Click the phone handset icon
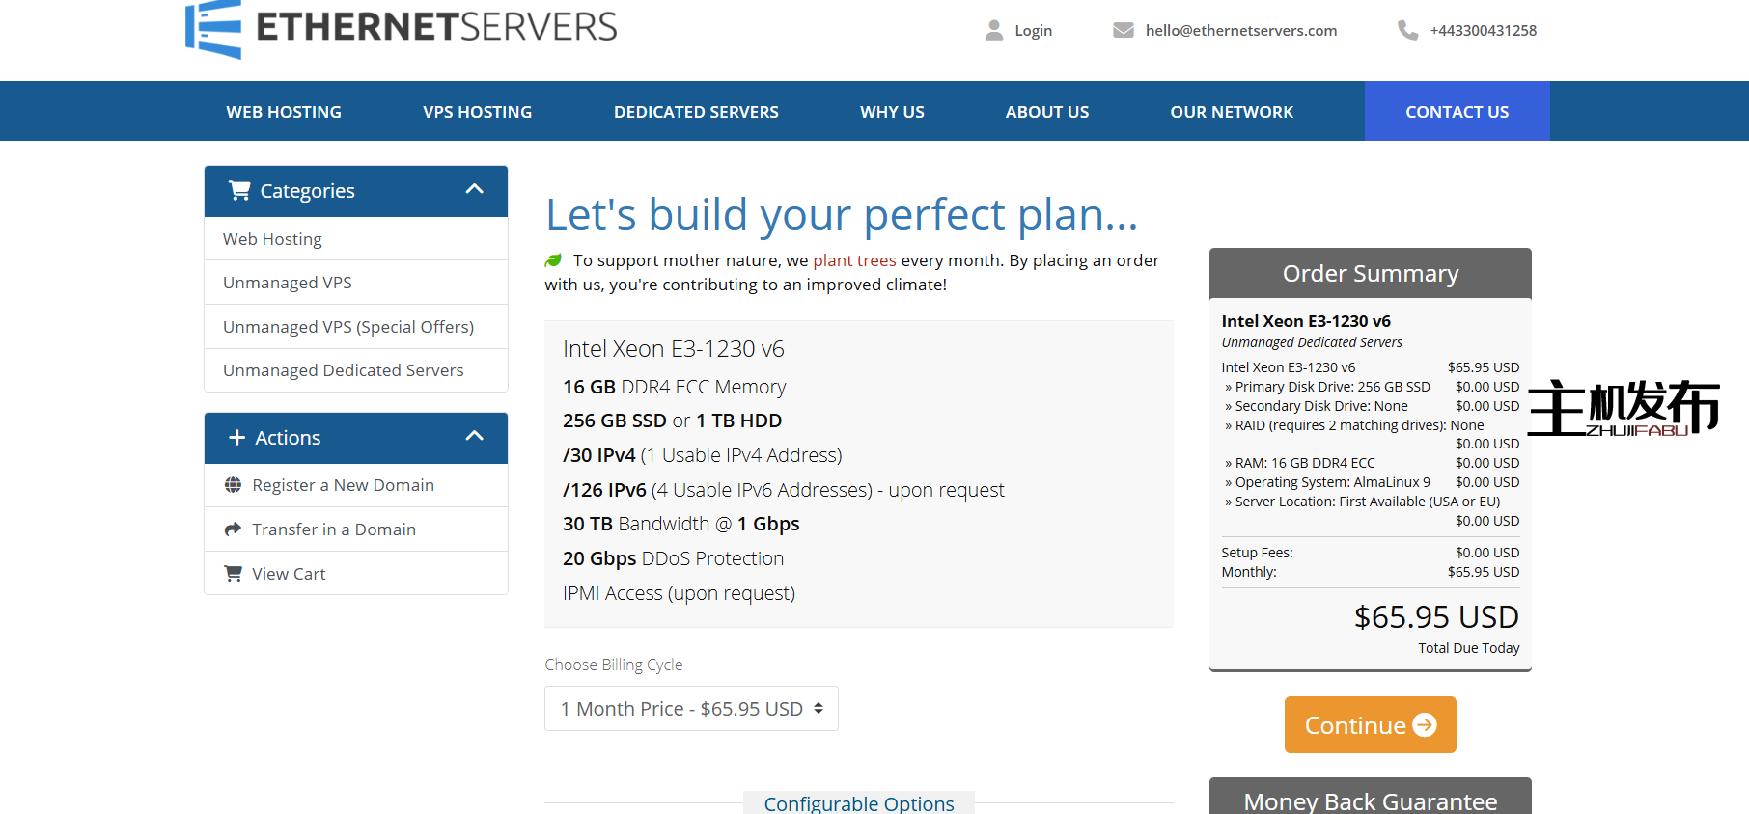 1407,31
